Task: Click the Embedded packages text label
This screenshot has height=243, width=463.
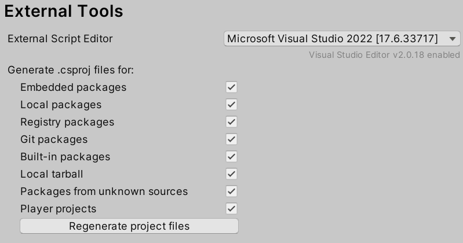Action: point(73,87)
